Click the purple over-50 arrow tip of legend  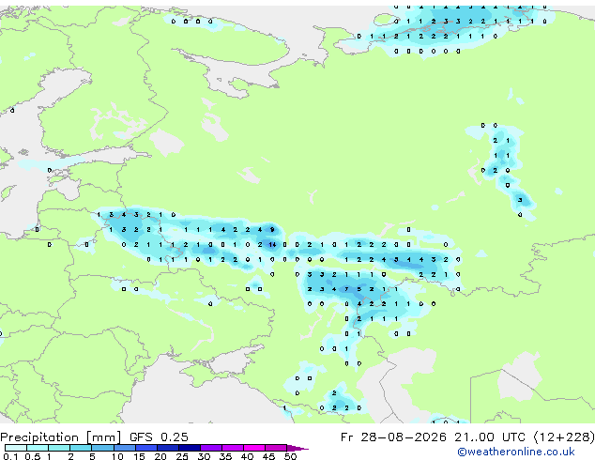point(297,448)
